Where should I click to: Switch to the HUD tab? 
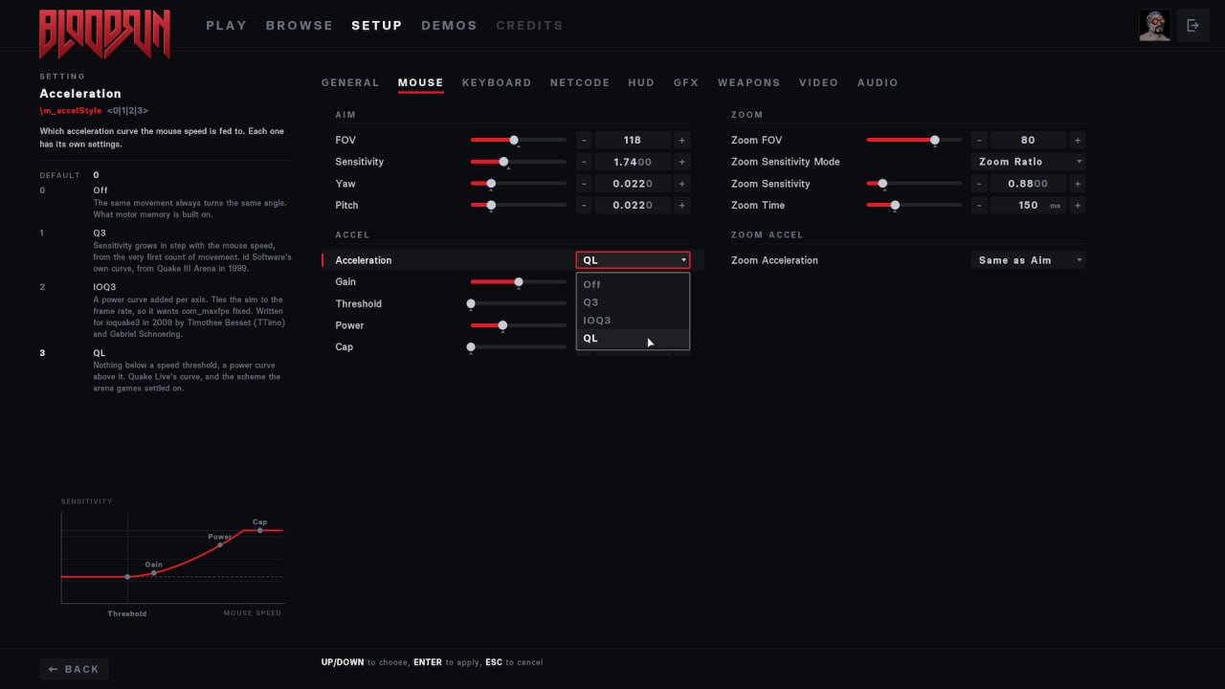(641, 83)
